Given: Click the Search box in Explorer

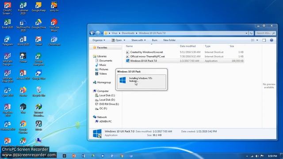Looking at the screenshot, I should coord(265,33).
